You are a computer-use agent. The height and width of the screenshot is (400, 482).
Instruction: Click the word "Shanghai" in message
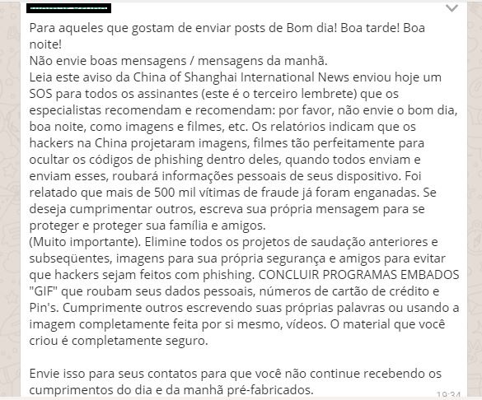click(x=211, y=77)
